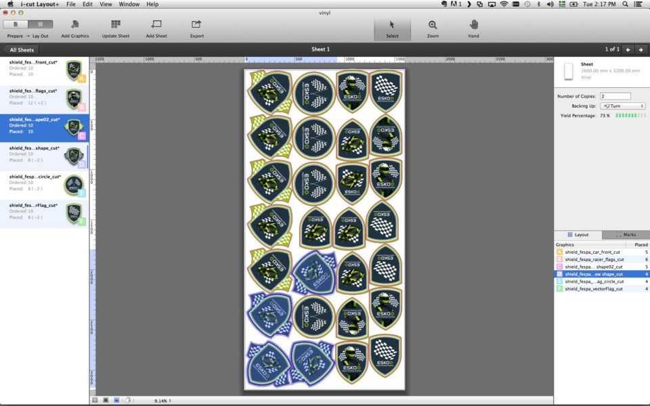Click the Tue 2:17 PM clock
This screenshot has width=650, height=406.
tap(599, 4)
